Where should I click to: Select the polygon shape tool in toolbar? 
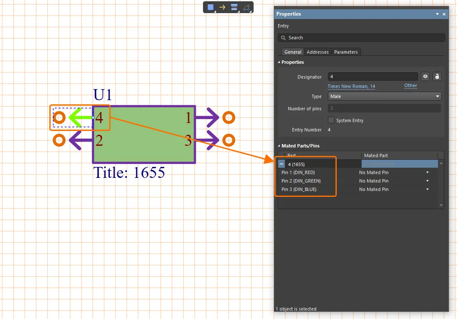(246, 7)
